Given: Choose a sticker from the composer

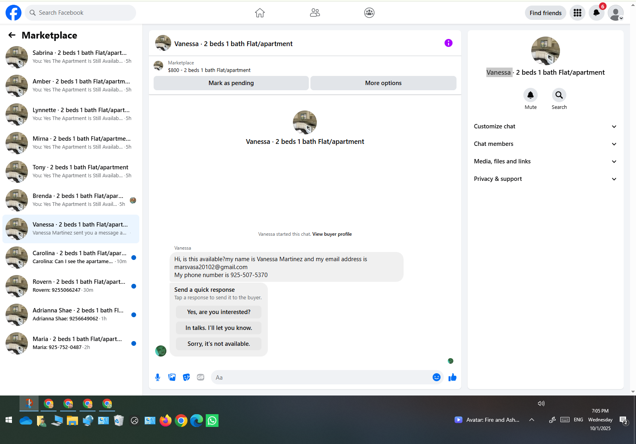Looking at the screenshot, I should pos(186,377).
